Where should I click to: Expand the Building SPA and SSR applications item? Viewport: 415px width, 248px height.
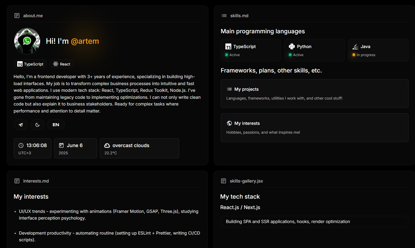coord(314,221)
